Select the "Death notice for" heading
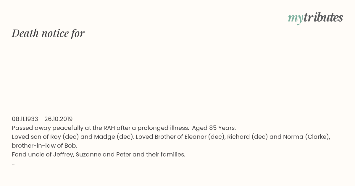This screenshot has width=355, height=186. coord(48,33)
